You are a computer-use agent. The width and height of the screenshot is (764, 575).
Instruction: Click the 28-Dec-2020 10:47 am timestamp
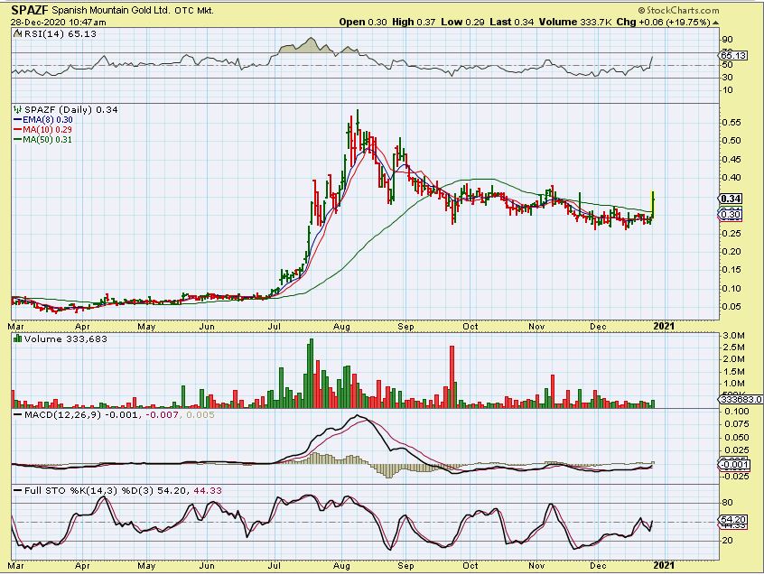(59, 23)
